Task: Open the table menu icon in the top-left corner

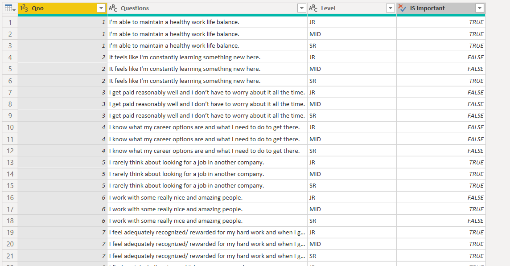Action: (x=10, y=8)
